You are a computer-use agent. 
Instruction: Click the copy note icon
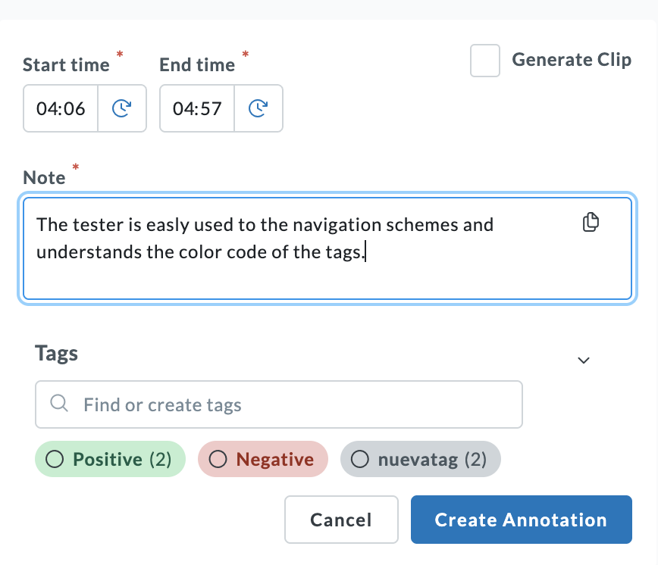click(591, 222)
